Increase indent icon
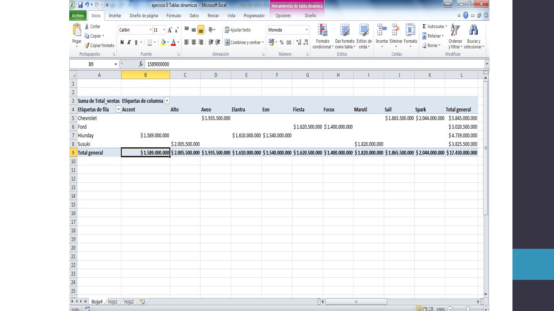The width and height of the screenshot is (554, 311). click(x=218, y=42)
